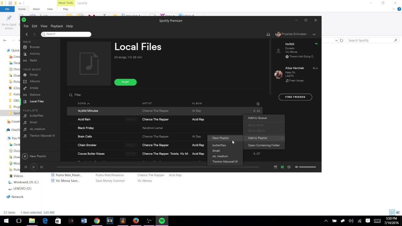Click the Local Files cover art thumbnail

[89, 63]
